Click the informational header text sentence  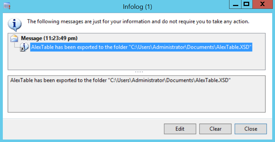(x=138, y=22)
